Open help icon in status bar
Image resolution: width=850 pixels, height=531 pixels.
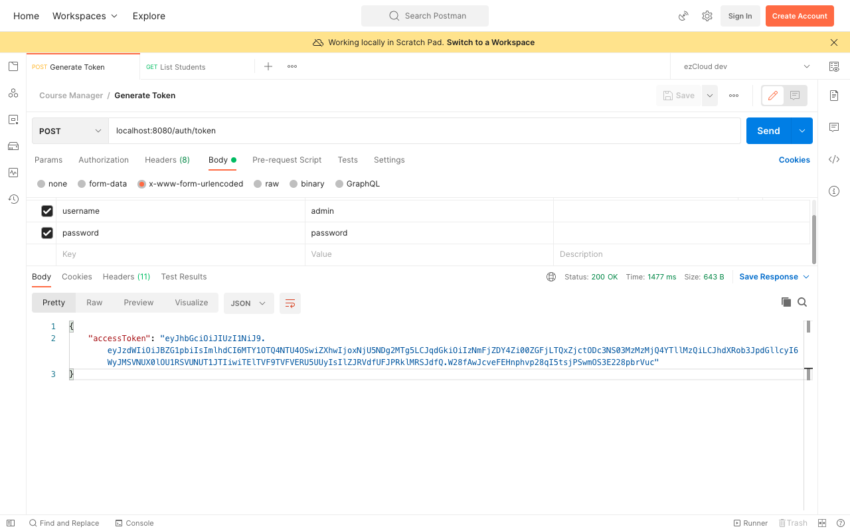(x=841, y=523)
